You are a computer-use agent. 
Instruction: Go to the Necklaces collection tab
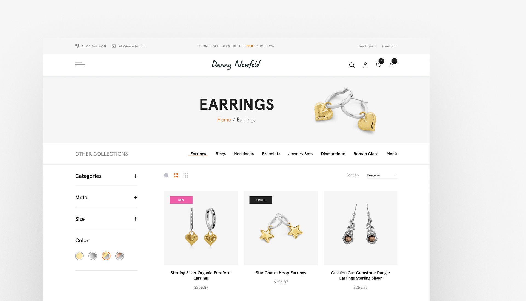coord(244,154)
